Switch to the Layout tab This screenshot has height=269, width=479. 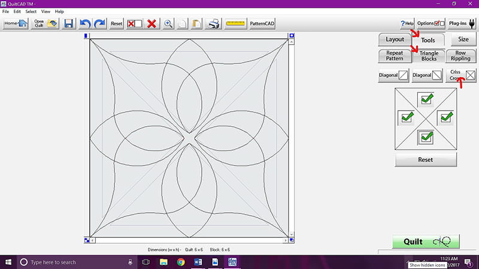click(x=395, y=39)
